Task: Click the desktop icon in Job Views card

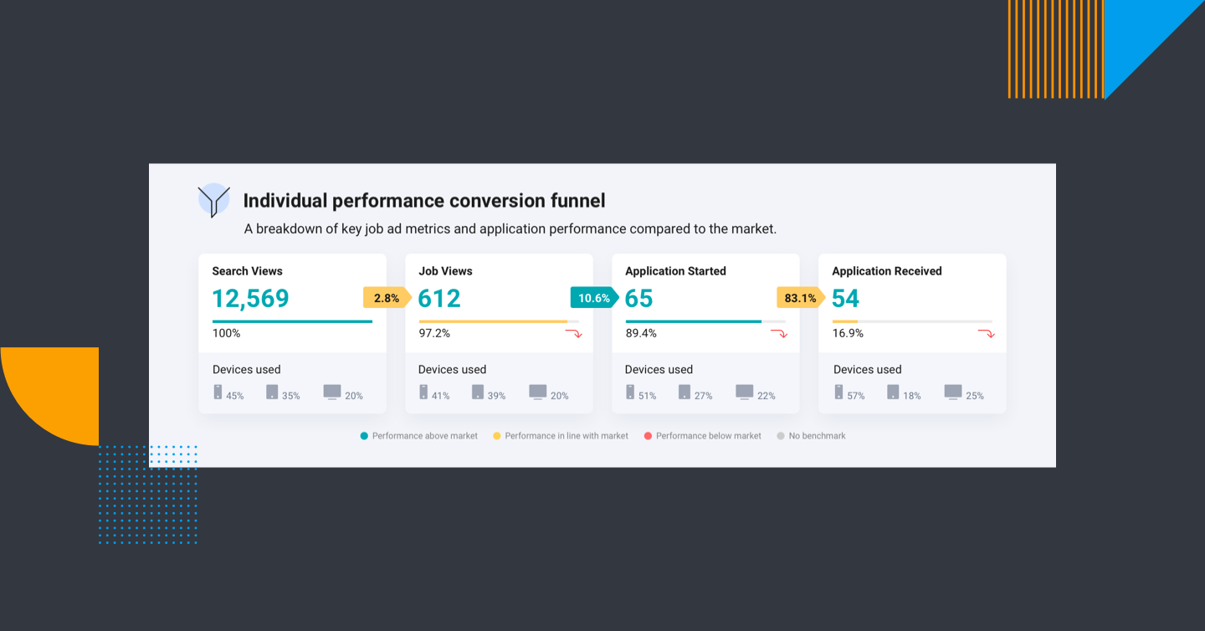Action: pos(537,392)
